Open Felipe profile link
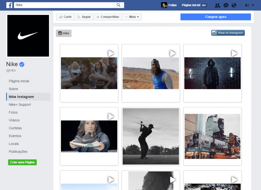261x190 pixels. tap(173, 5)
